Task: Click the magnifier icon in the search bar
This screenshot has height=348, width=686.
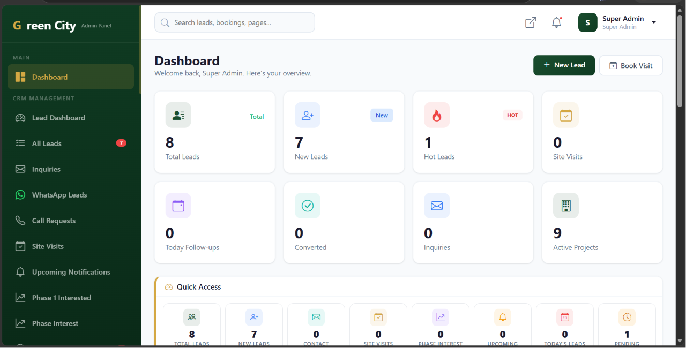Action: pyautogui.click(x=166, y=22)
